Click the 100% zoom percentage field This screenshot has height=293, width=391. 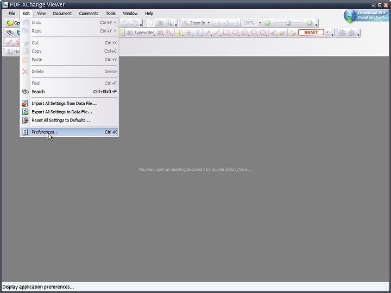click(x=249, y=23)
